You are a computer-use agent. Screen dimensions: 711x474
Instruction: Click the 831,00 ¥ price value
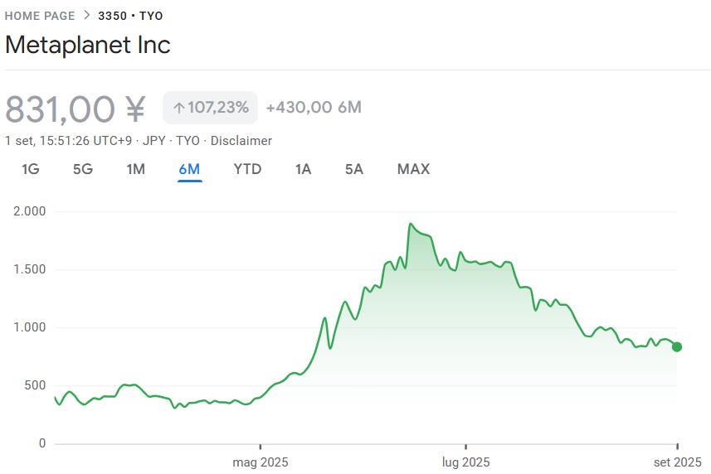pos(75,109)
